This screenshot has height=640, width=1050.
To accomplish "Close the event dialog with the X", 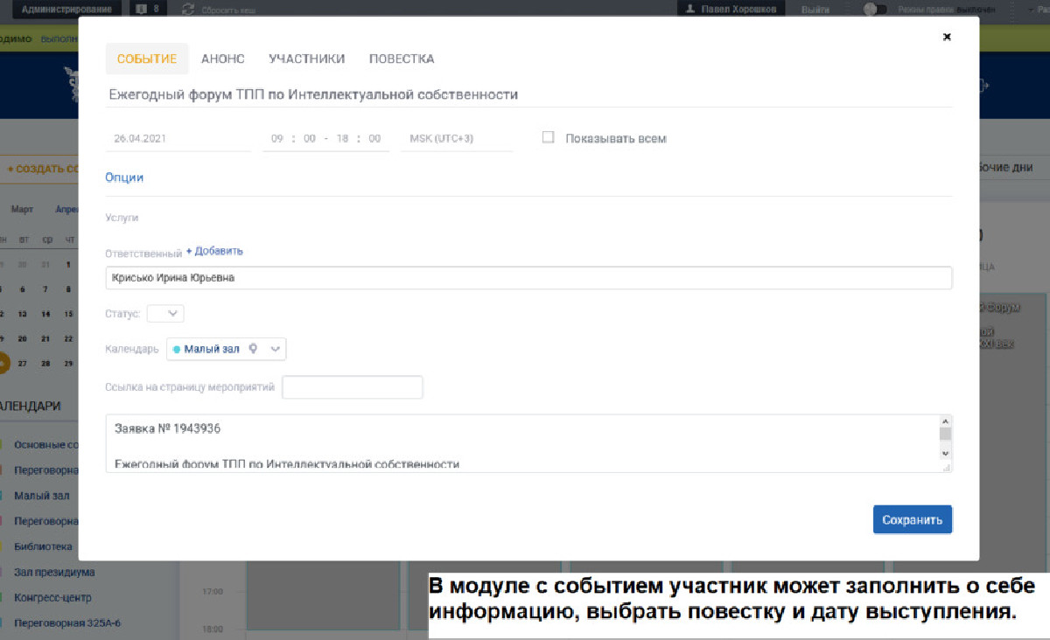I will pyautogui.click(x=947, y=37).
